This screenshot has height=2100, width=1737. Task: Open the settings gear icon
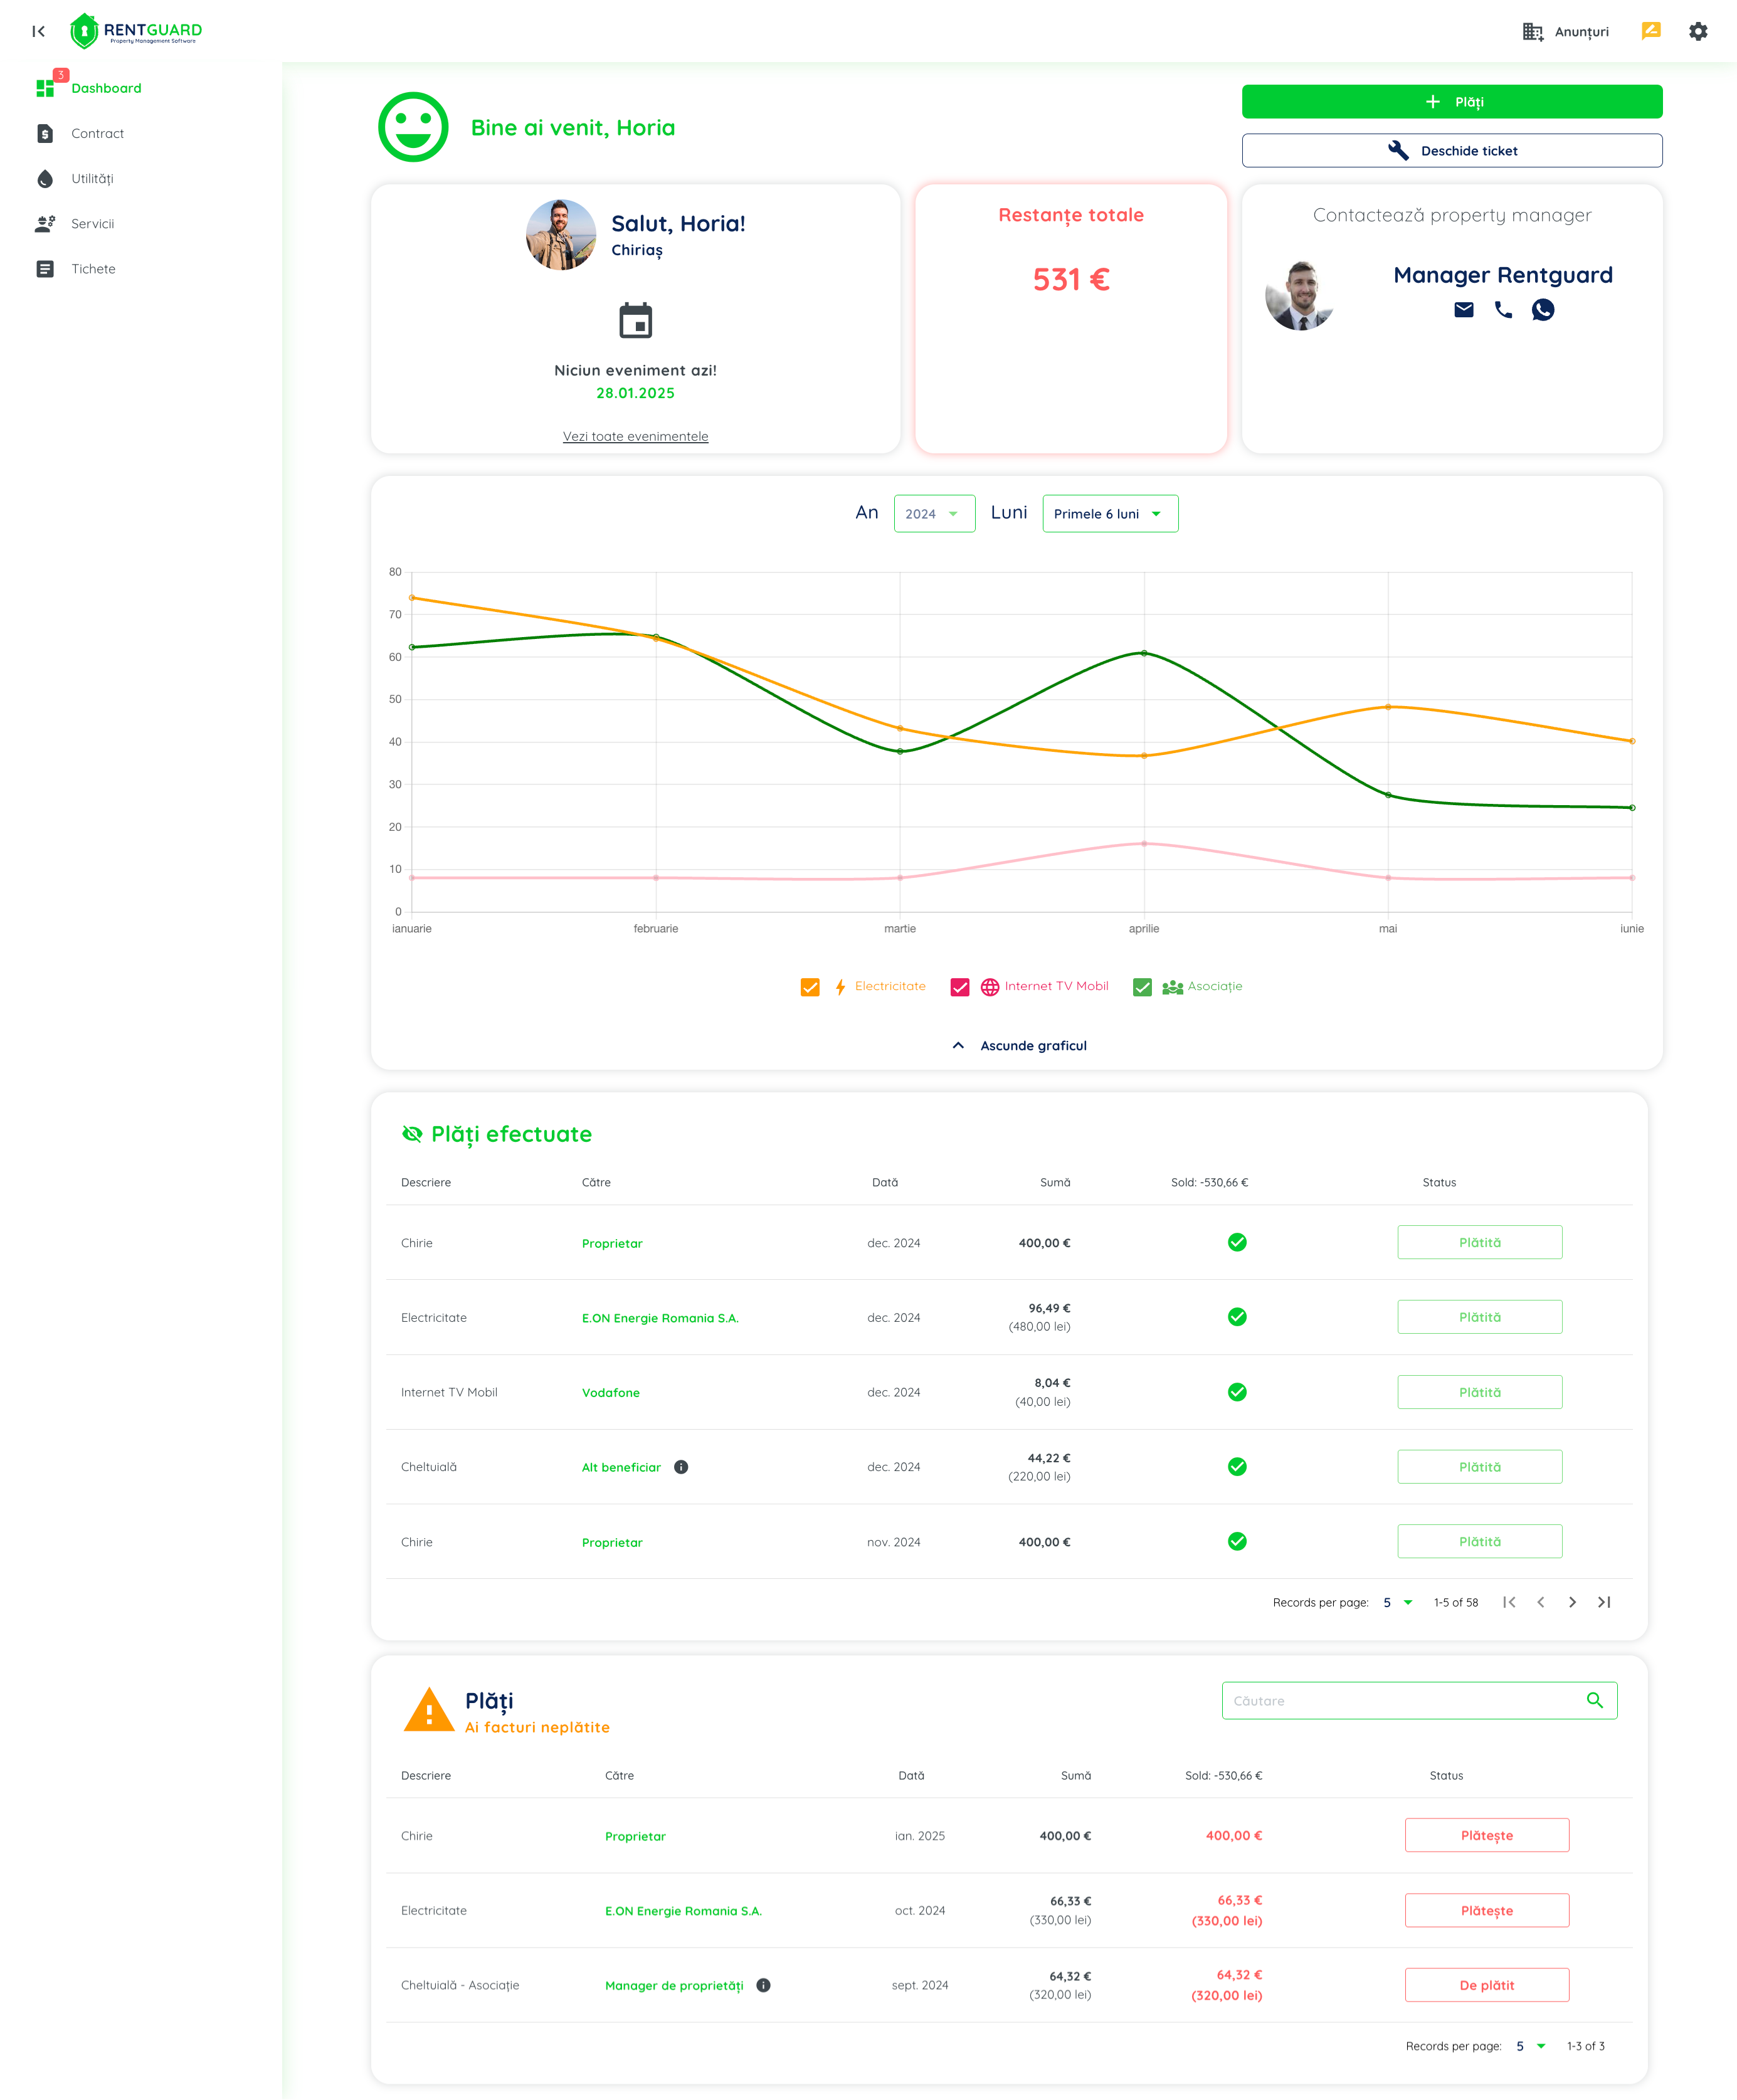coord(1697,31)
